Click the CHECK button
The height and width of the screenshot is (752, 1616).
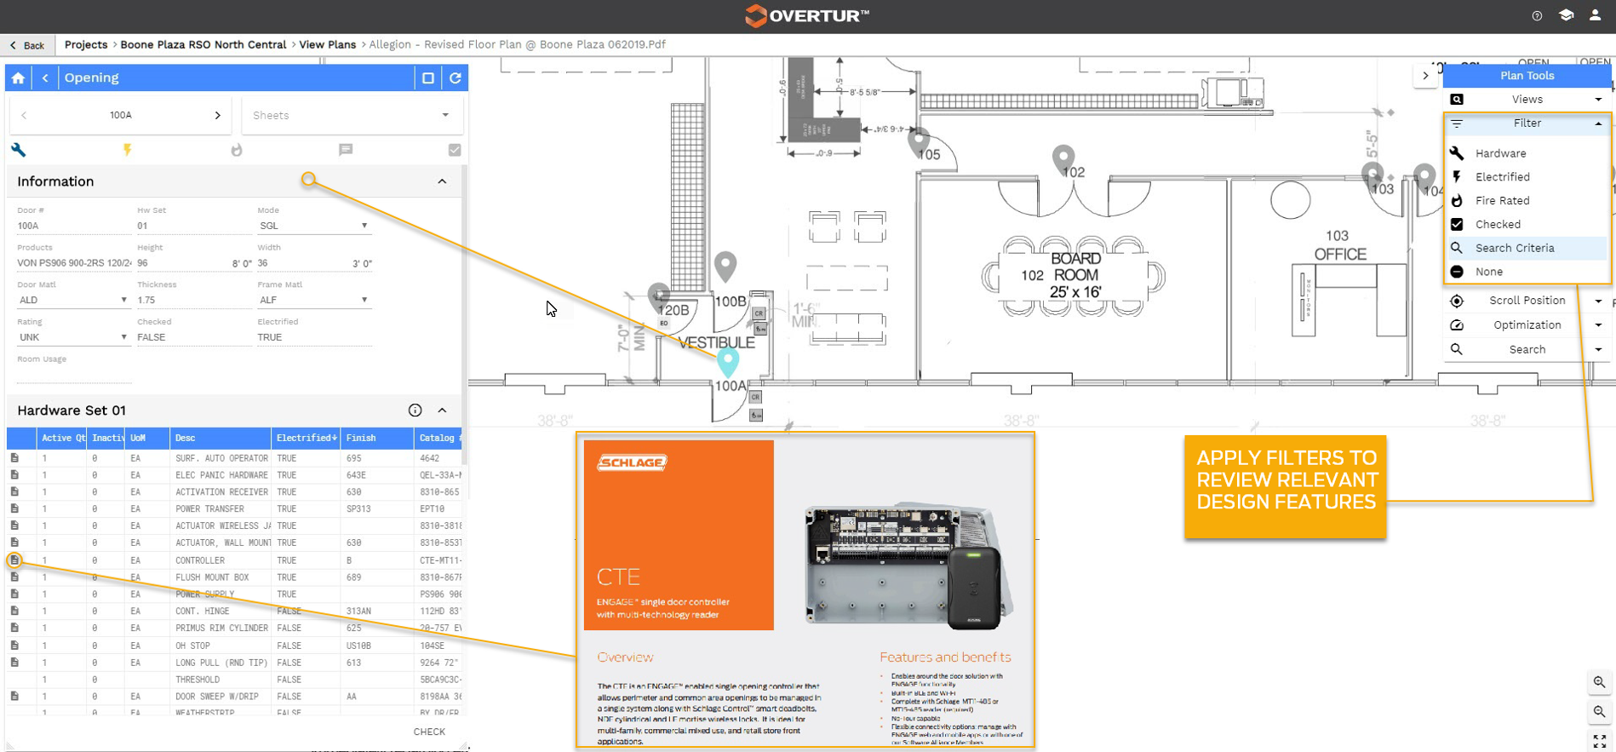point(429,732)
